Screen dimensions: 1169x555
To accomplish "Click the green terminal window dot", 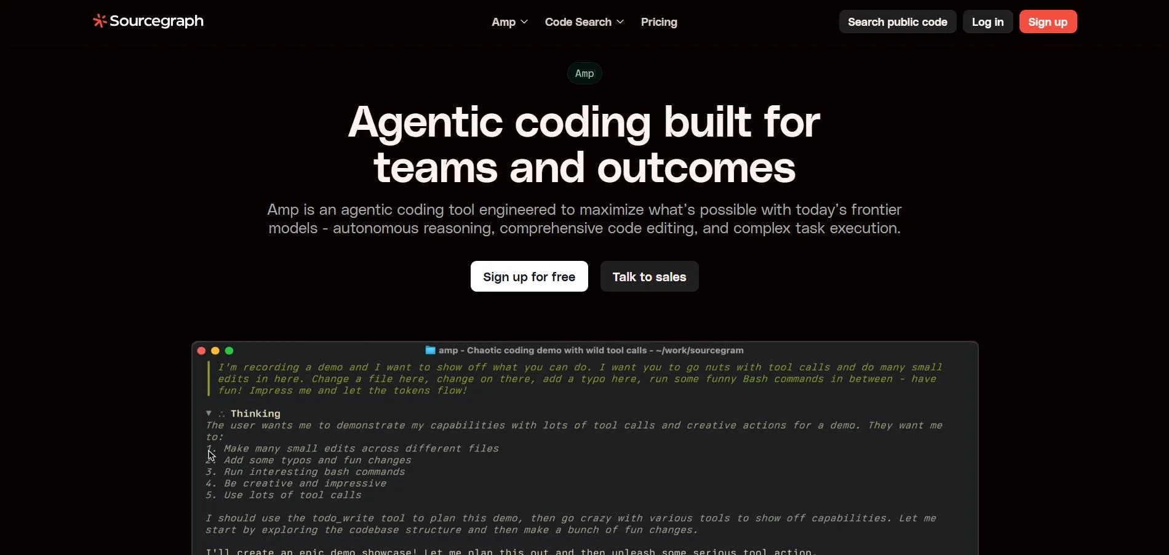I will coord(229,351).
